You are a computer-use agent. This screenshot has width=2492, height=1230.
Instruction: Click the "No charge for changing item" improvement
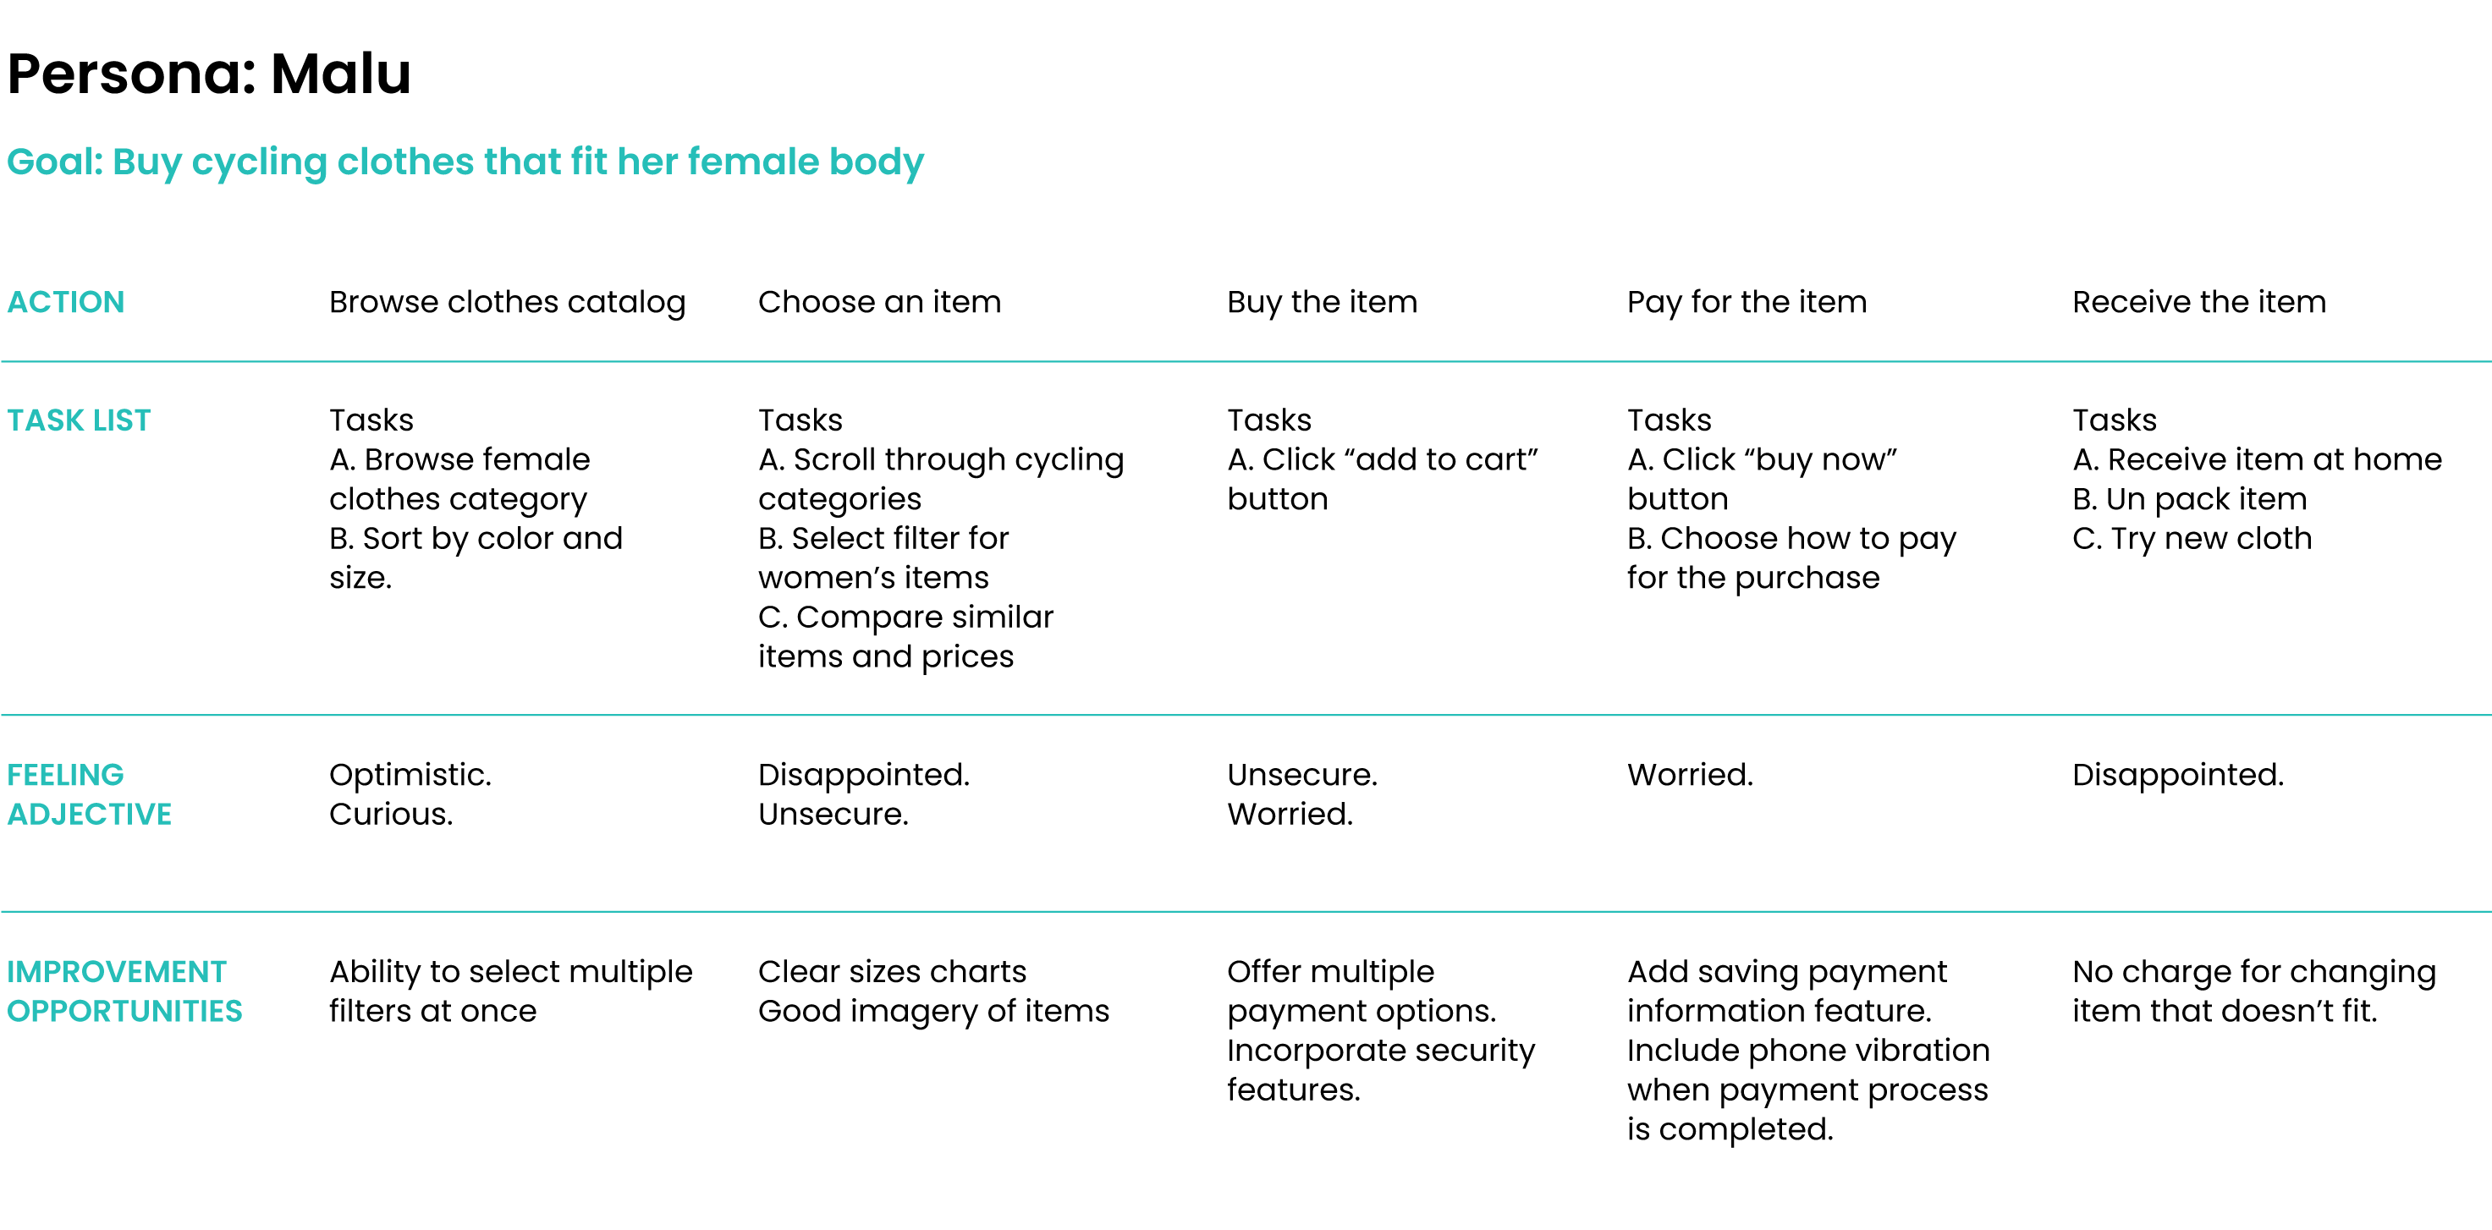point(2253,991)
